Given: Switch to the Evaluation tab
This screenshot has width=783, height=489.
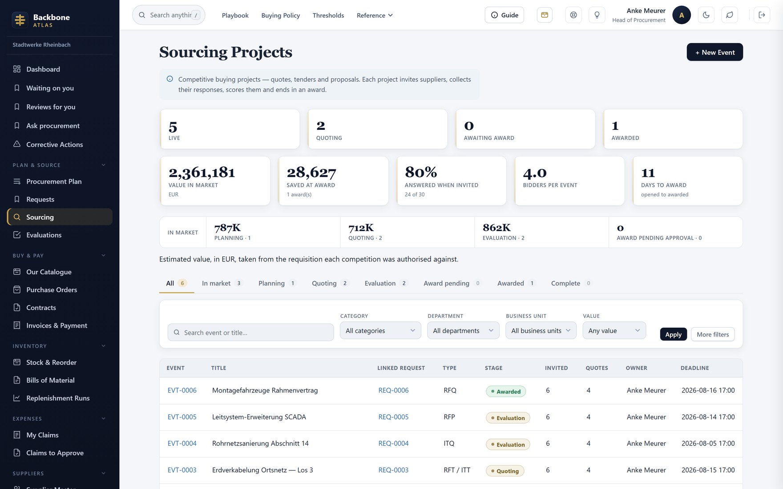Looking at the screenshot, I should [x=386, y=283].
